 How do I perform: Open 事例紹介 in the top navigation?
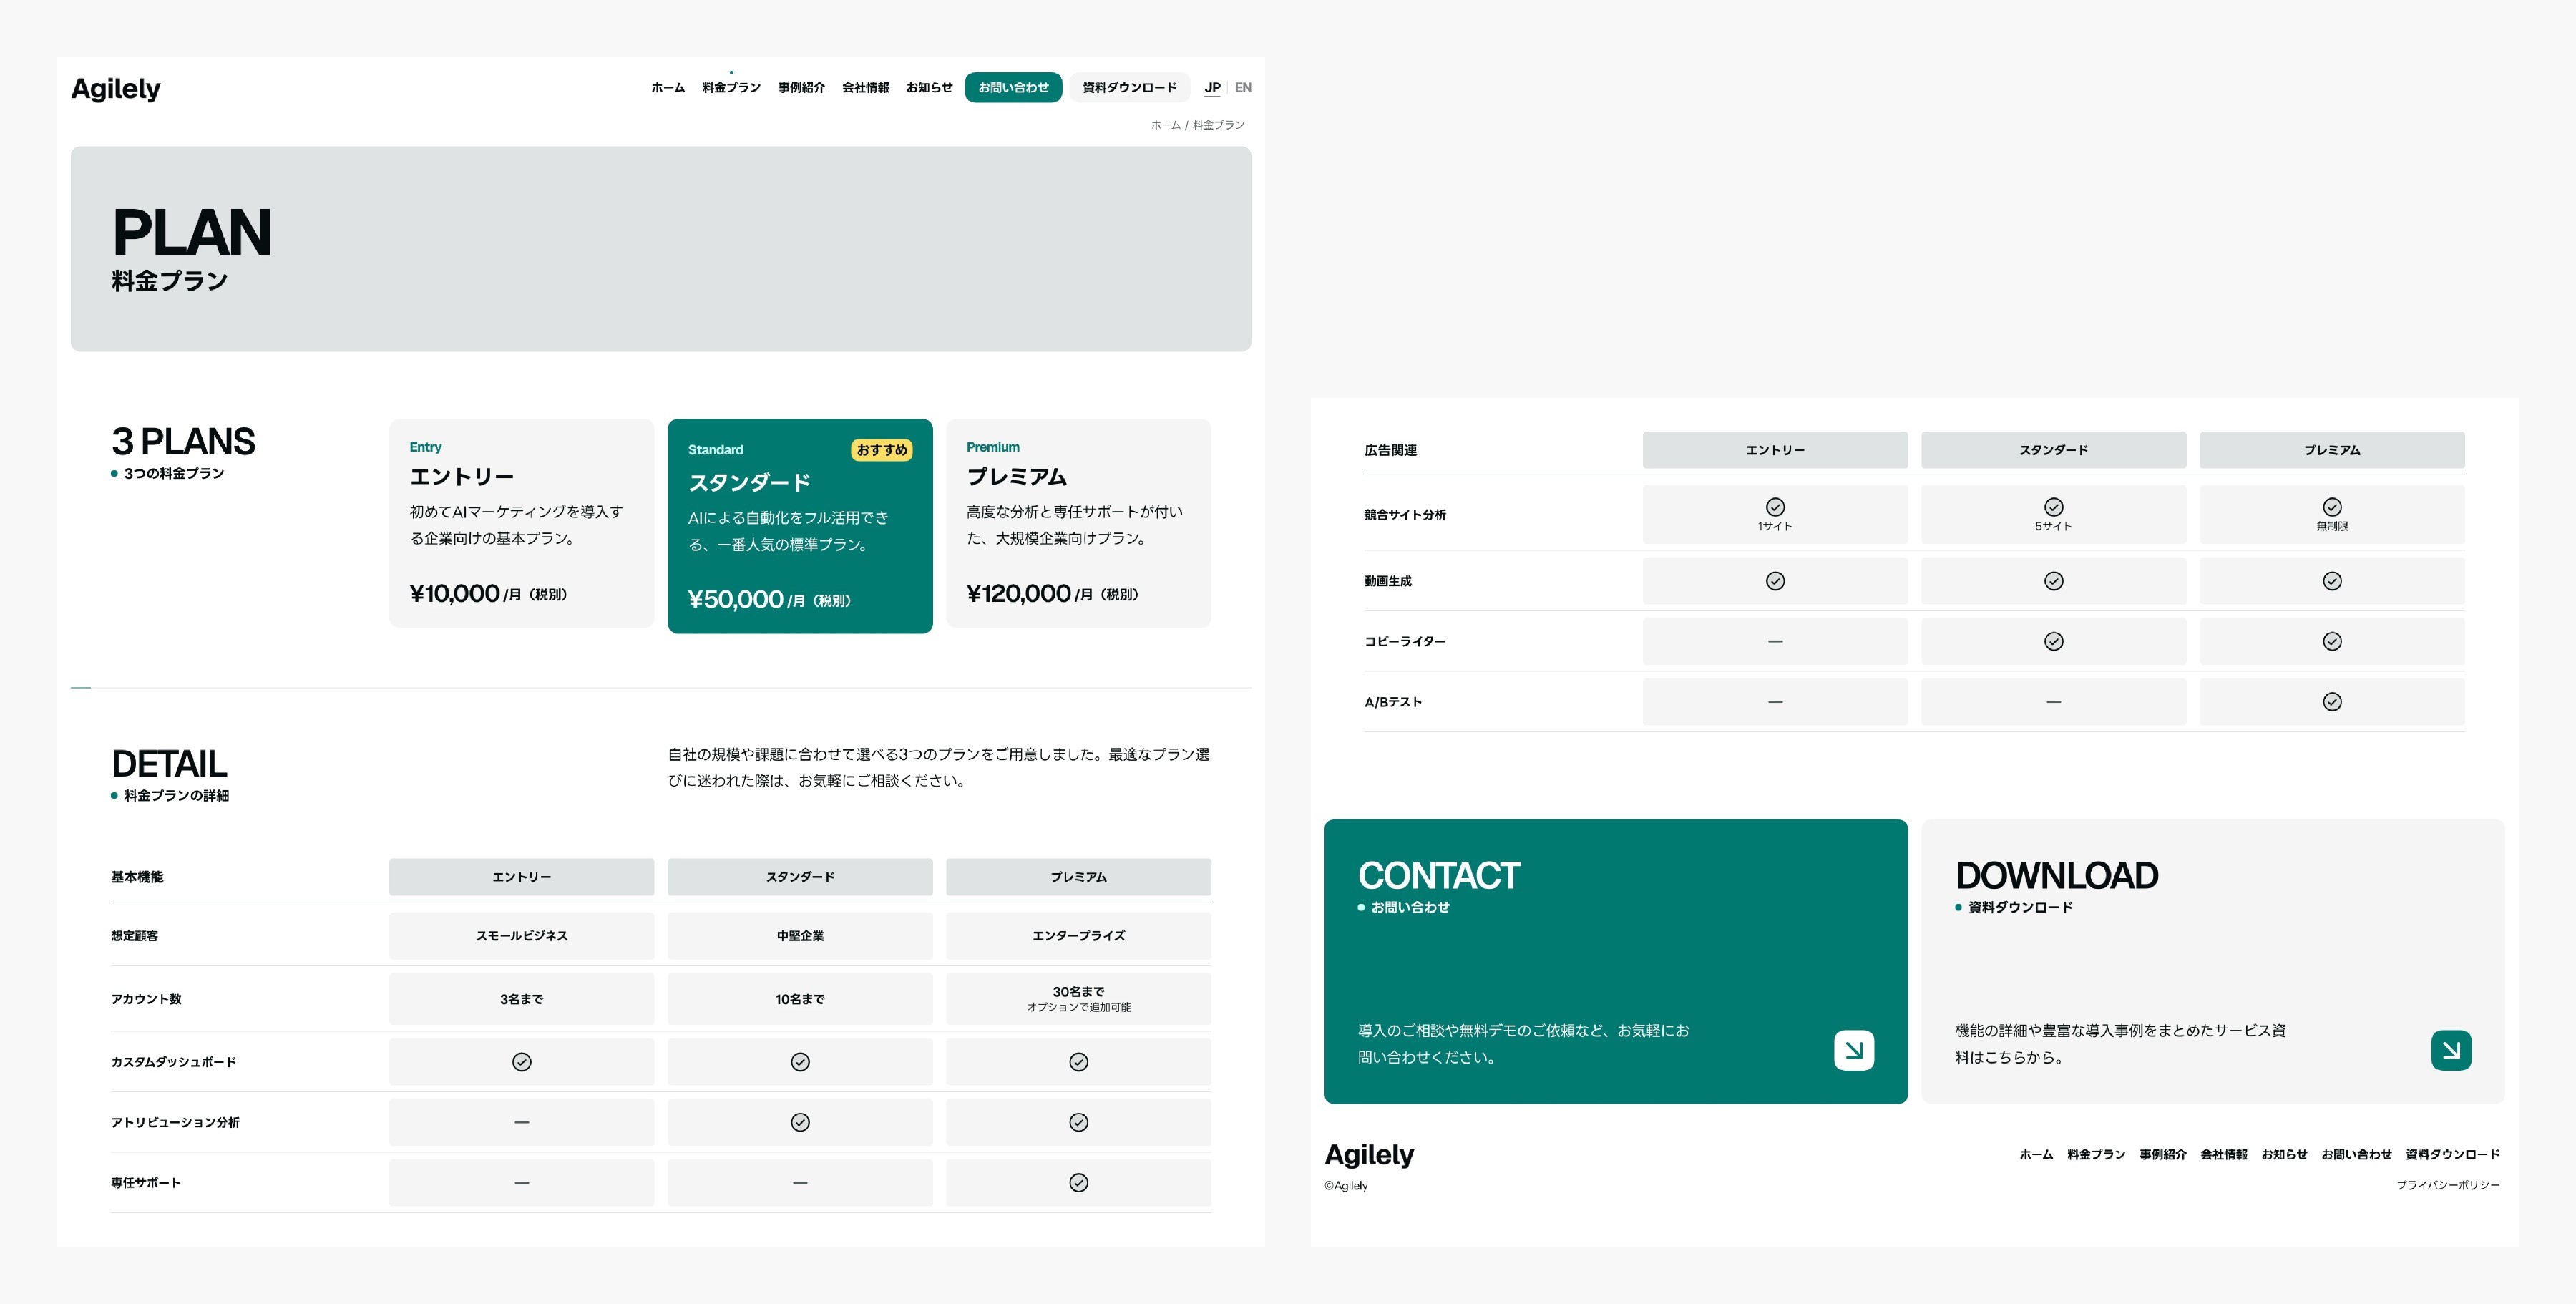point(801,88)
